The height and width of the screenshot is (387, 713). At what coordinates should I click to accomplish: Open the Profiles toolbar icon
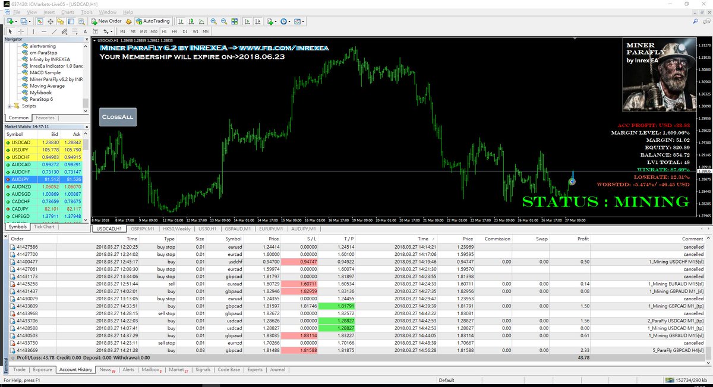[24, 21]
